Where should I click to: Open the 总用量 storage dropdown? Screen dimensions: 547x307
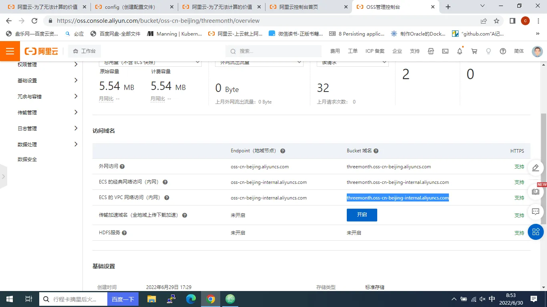150,62
